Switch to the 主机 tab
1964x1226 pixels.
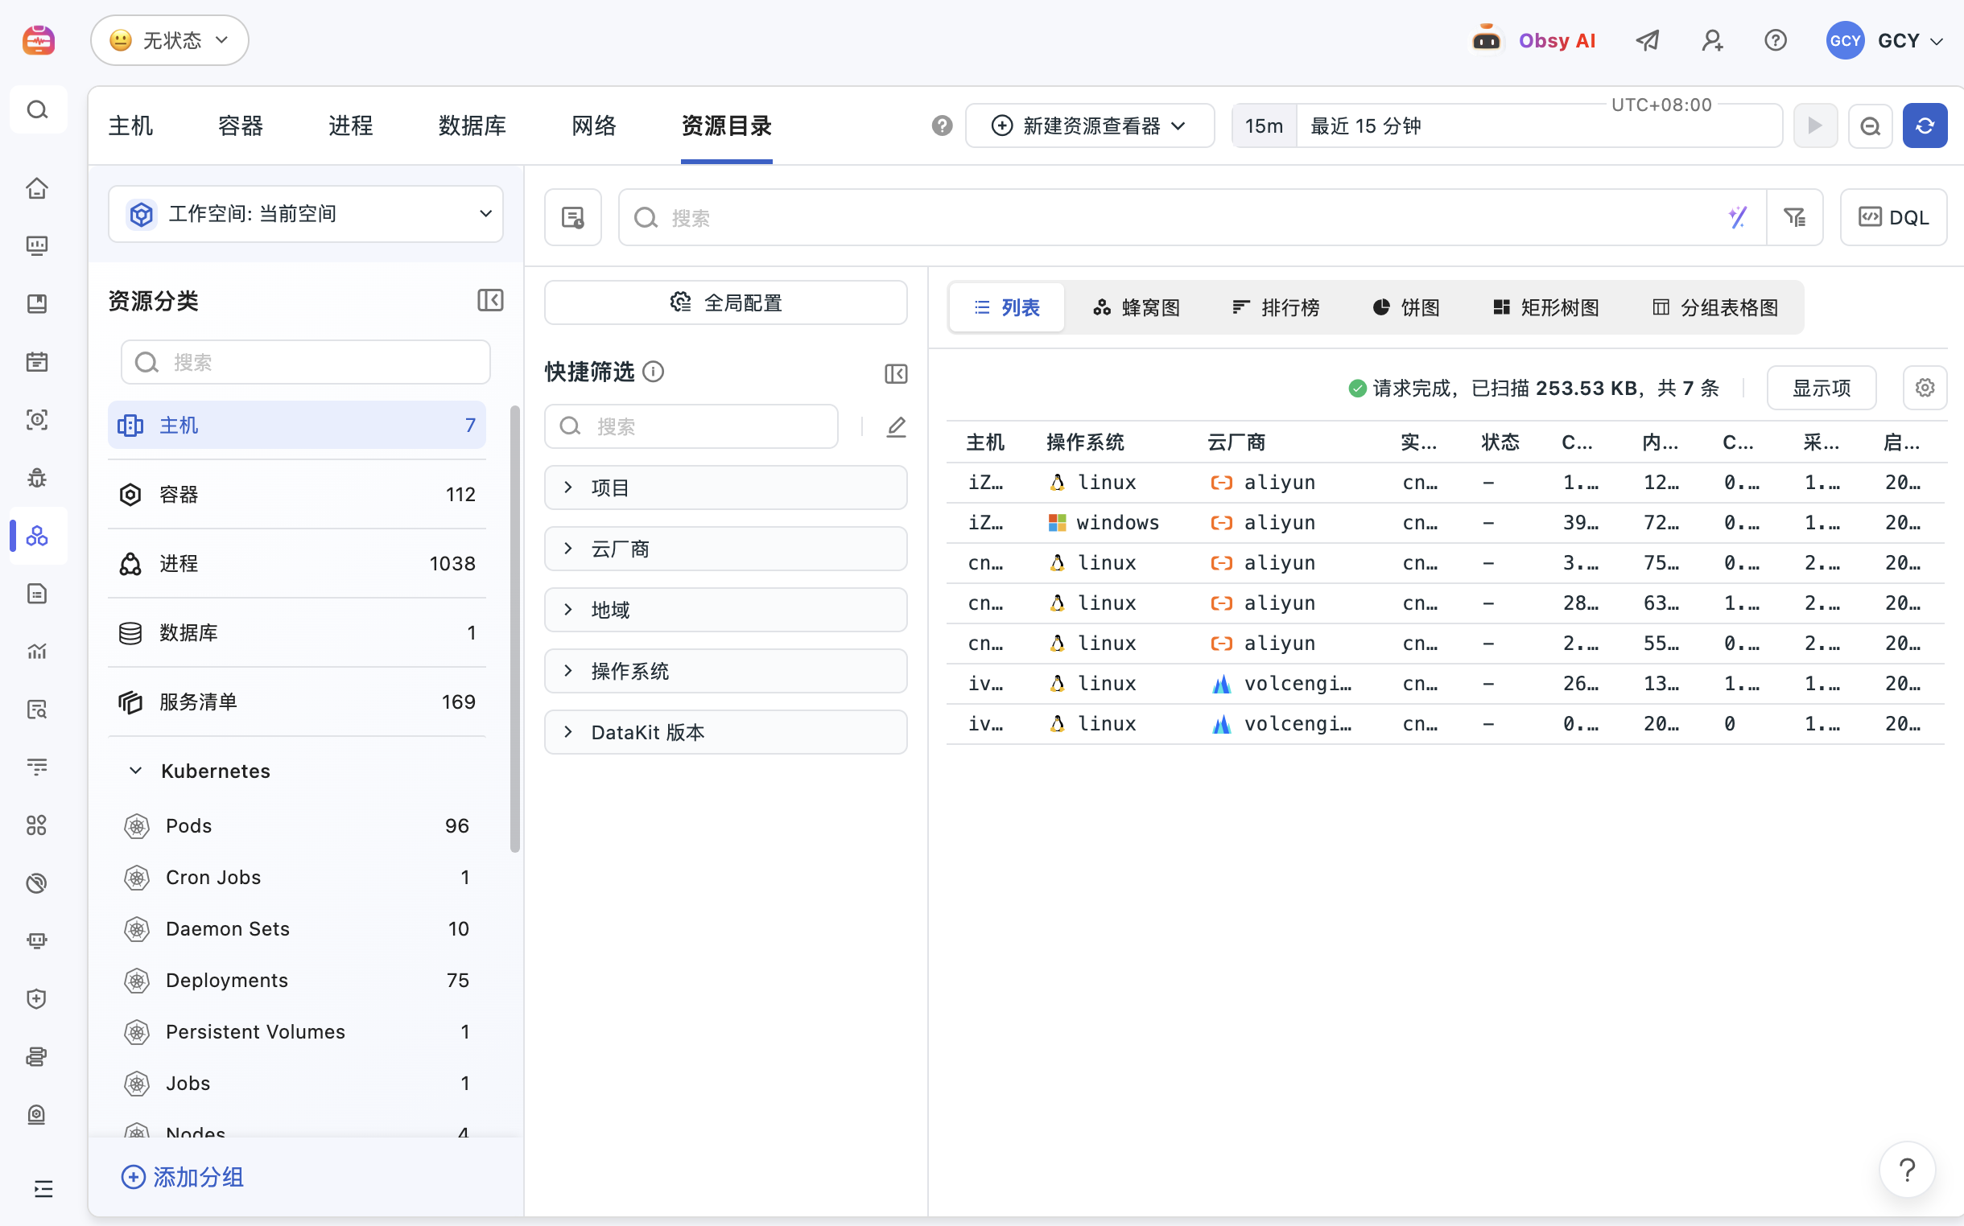130,125
